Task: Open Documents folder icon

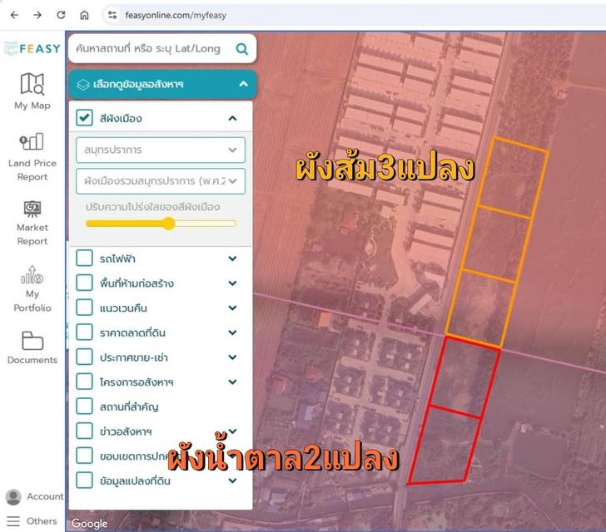Action: tap(32, 341)
